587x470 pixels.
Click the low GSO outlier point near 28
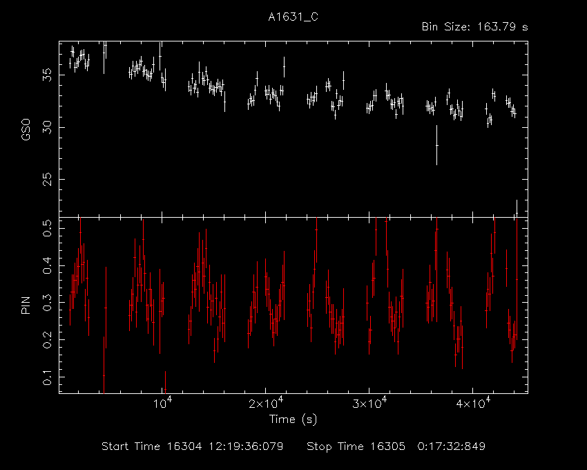coord(436,145)
